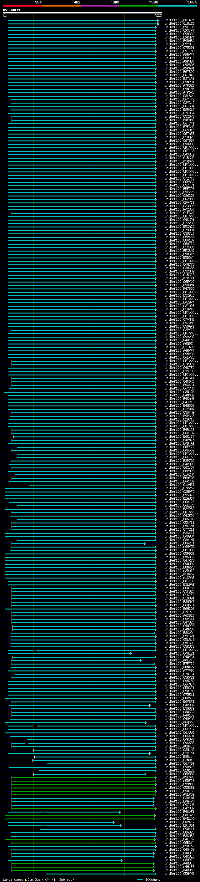Screen dimensions: 200x882
Task: Click the green alignment bar of UniRef100_A3LP59
Action: click(84, 794)
